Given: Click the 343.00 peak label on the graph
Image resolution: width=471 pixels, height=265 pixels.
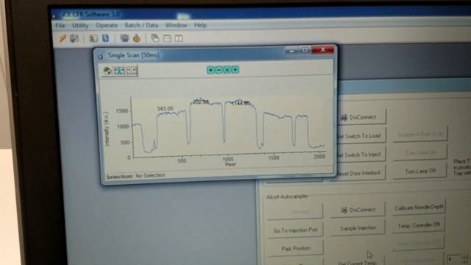Looking at the screenshot, I should [x=165, y=108].
